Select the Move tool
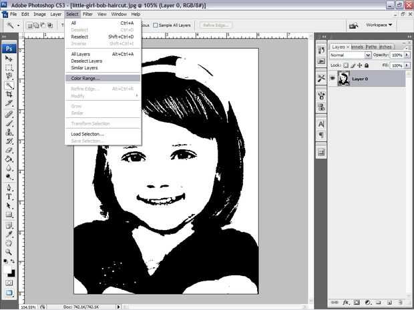This screenshot has width=414, height=310. (x=9, y=59)
